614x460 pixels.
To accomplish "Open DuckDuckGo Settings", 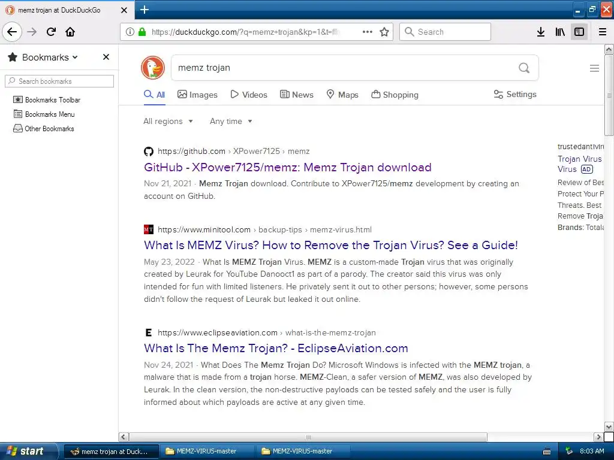I will pos(515,94).
